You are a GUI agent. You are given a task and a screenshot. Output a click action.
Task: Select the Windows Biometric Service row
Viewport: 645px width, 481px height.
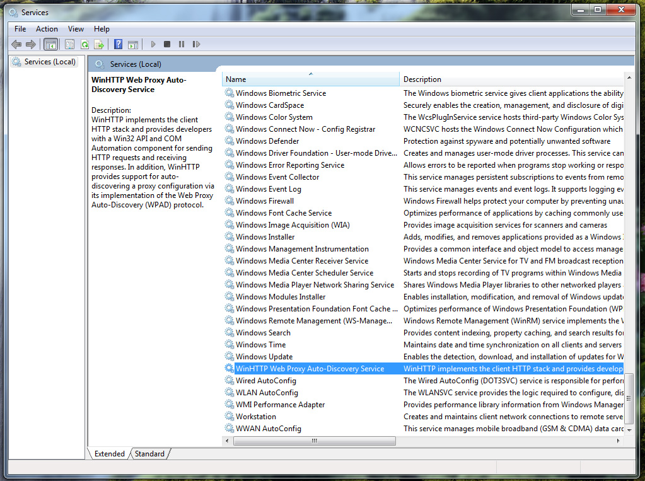(x=423, y=93)
